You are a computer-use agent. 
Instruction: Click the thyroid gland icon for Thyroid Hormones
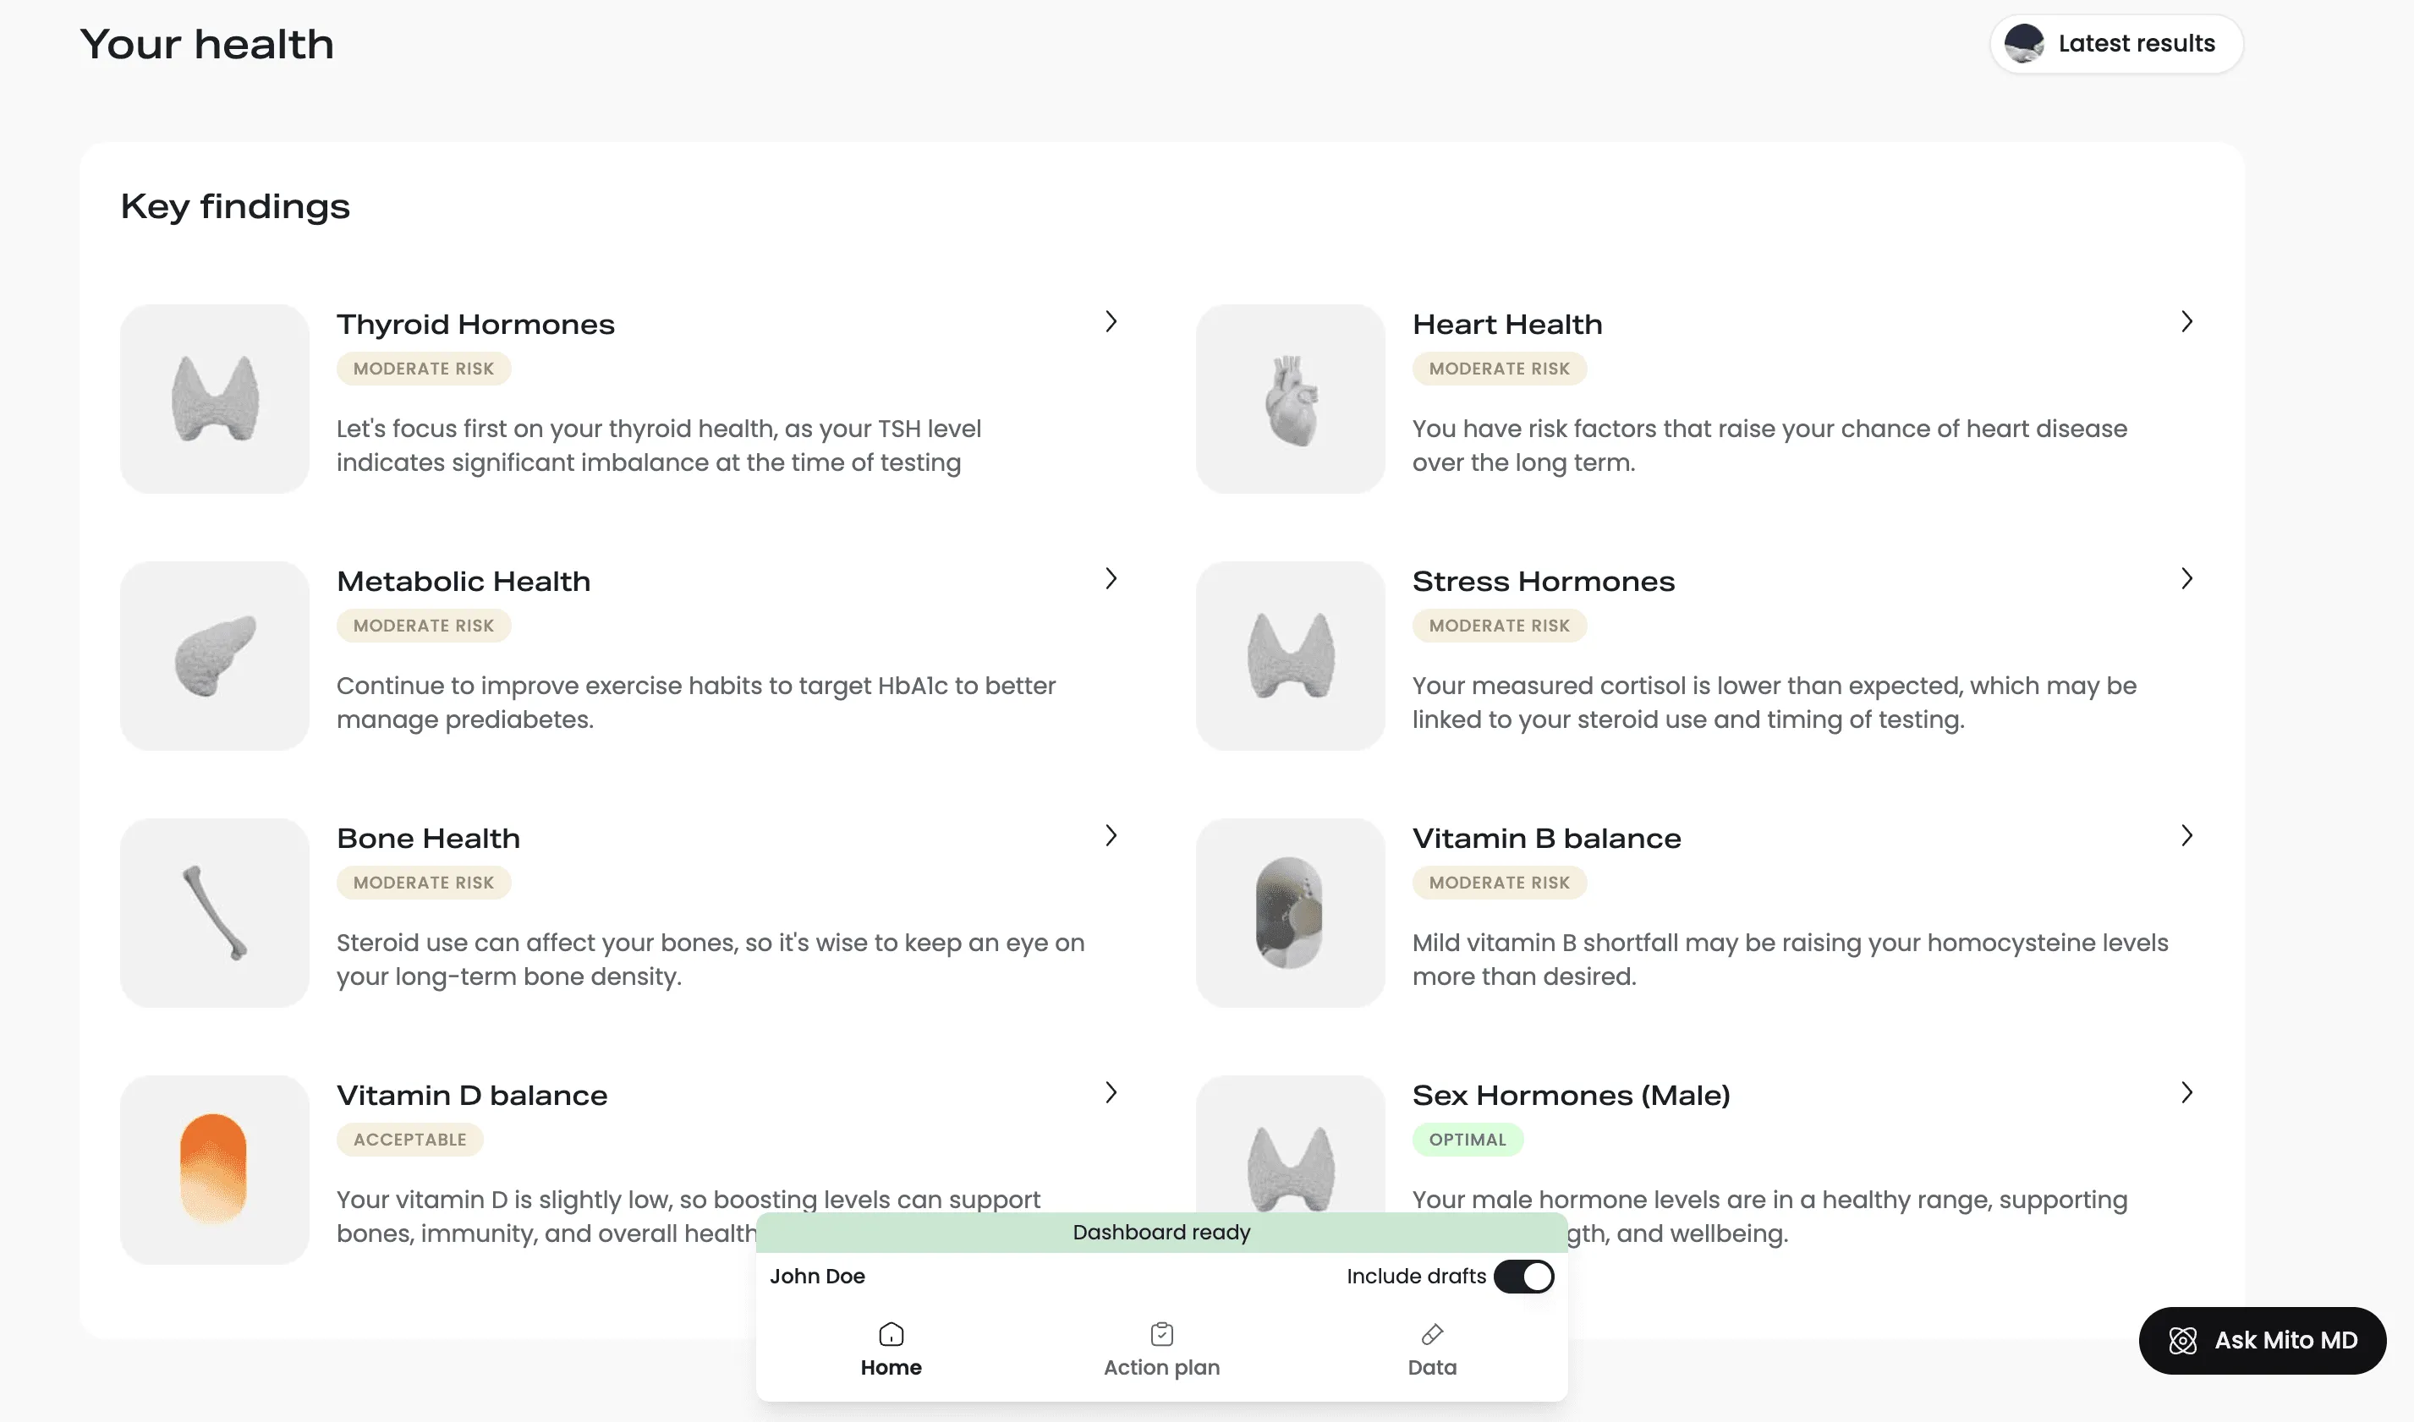coord(213,400)
